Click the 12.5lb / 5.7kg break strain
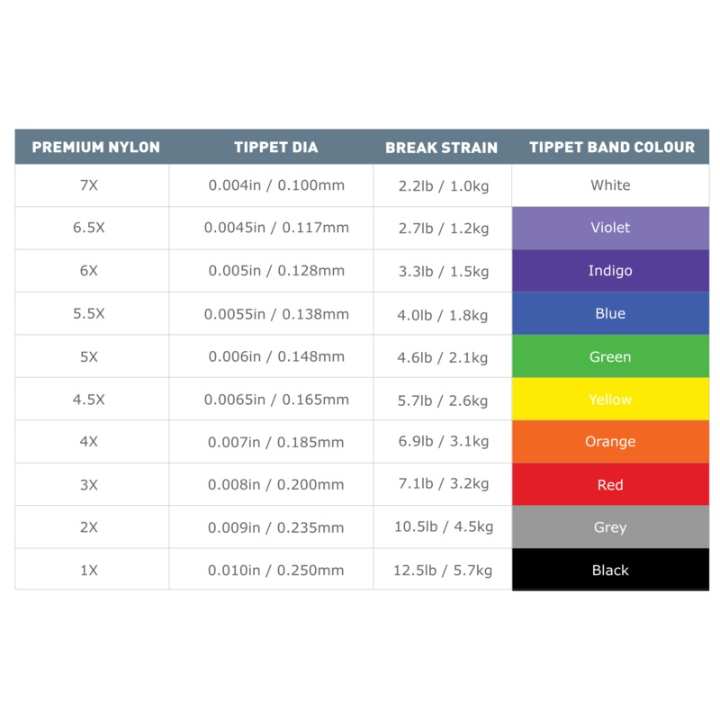This screenshot has height=720, width=720. coord(443,570)
